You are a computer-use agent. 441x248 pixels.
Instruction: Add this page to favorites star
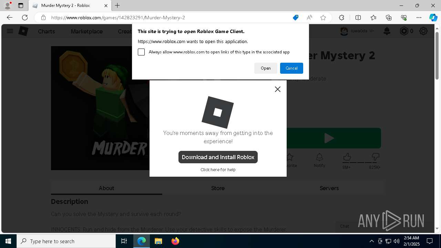[323, 18]
